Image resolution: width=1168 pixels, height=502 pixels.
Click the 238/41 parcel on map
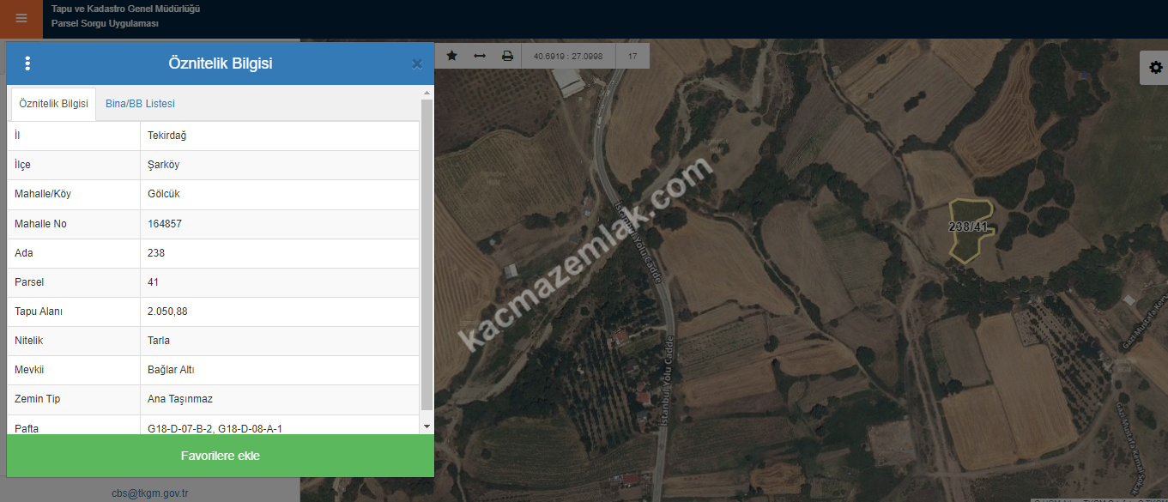point(970,232)
